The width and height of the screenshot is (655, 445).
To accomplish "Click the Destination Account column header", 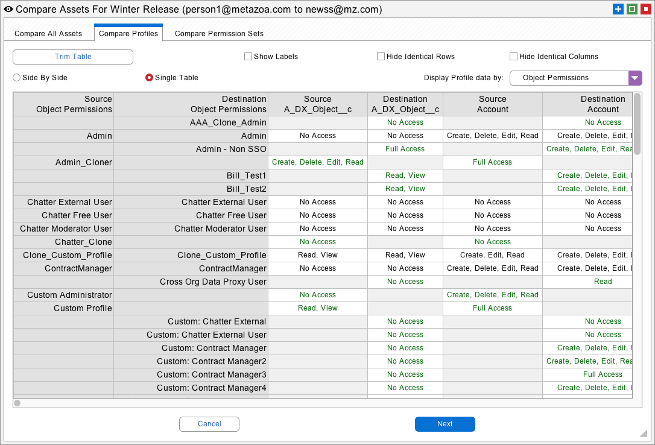I will coord(587,104).
